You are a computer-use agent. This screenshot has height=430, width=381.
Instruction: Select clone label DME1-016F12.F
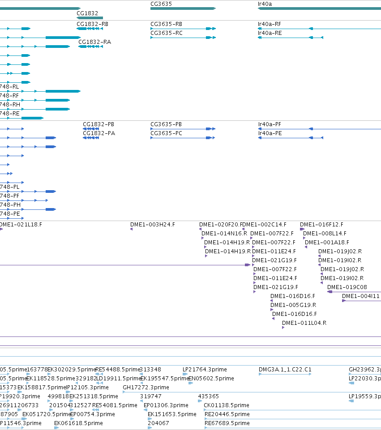[321, 225]
